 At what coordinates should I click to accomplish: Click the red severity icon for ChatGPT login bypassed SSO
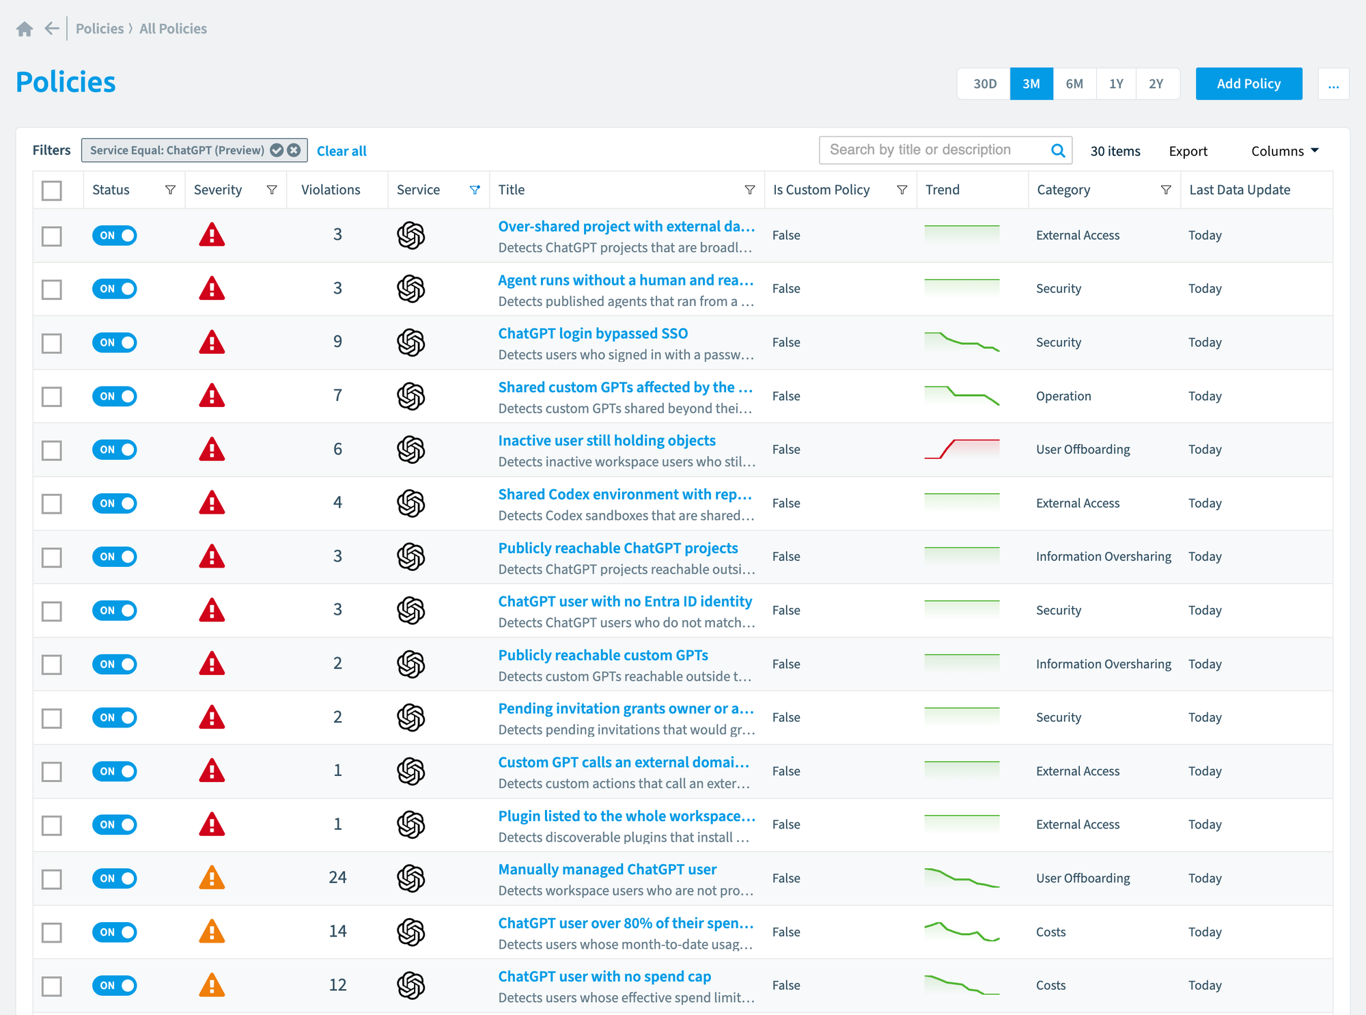coord(212,342)
